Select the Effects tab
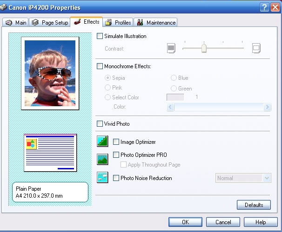 point(87,22)
